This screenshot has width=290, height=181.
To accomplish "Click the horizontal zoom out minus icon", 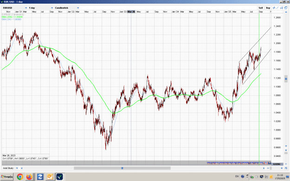I will point(268,168).
